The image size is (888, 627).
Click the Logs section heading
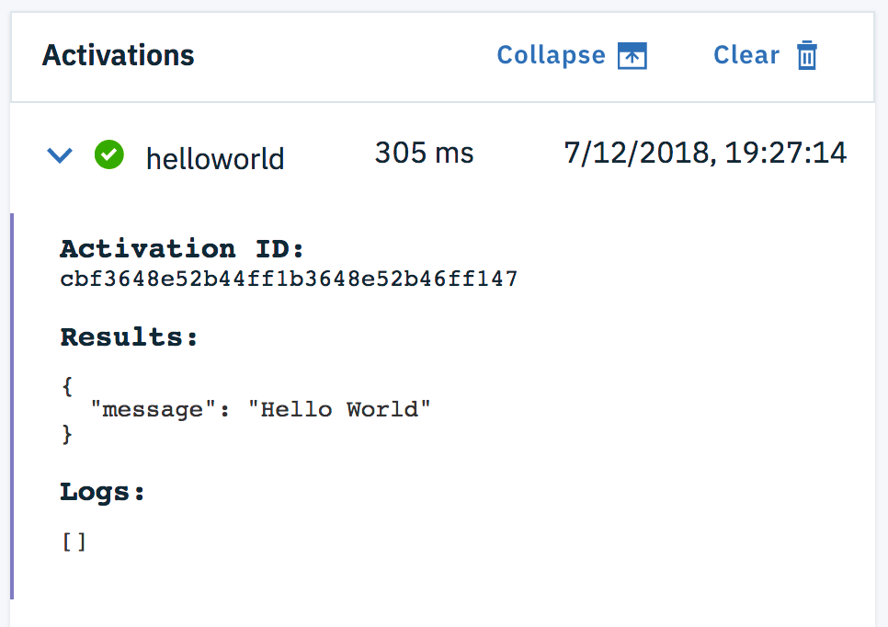[x=101, y=491]
